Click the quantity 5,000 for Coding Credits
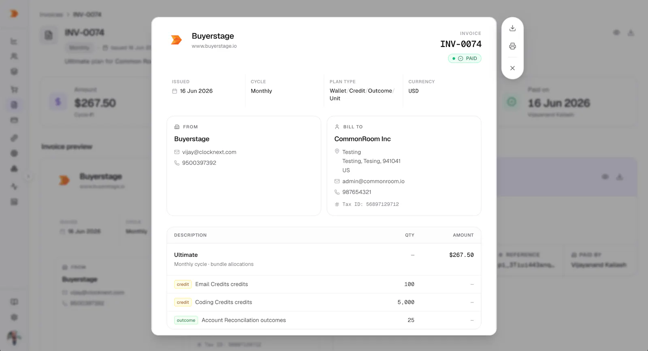Viewport: 648px width, 351px height. click(x=406, y=302)
